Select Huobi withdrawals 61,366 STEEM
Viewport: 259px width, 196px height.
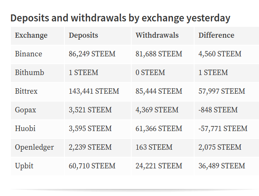(x=159, y=129)
